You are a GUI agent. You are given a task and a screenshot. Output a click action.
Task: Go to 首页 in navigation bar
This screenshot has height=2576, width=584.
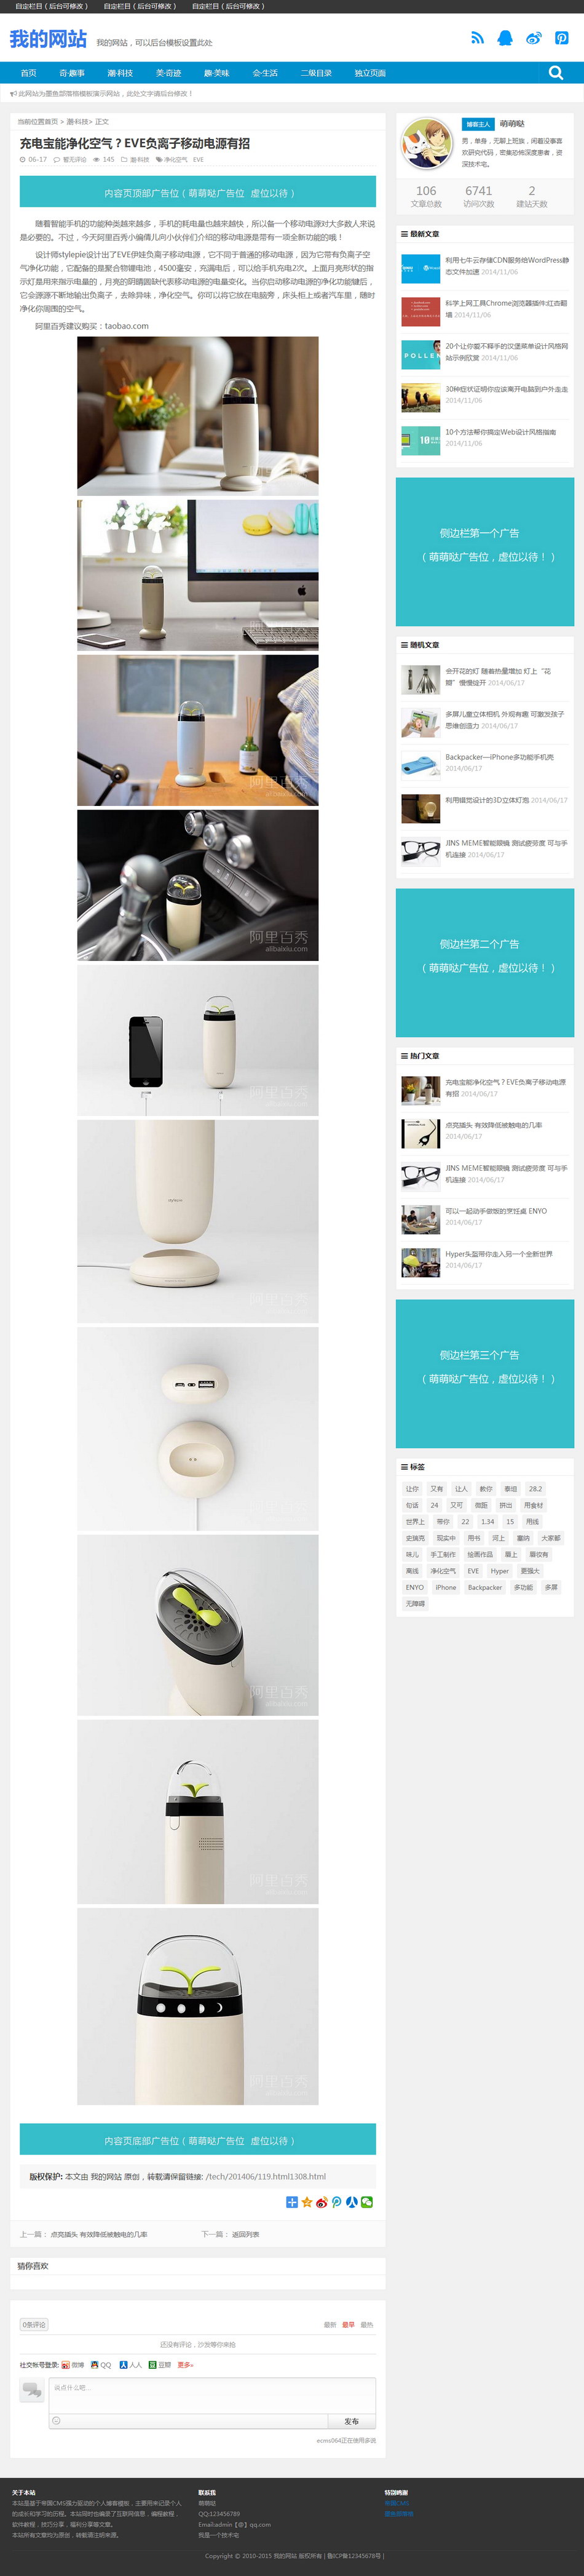(29, 73)
